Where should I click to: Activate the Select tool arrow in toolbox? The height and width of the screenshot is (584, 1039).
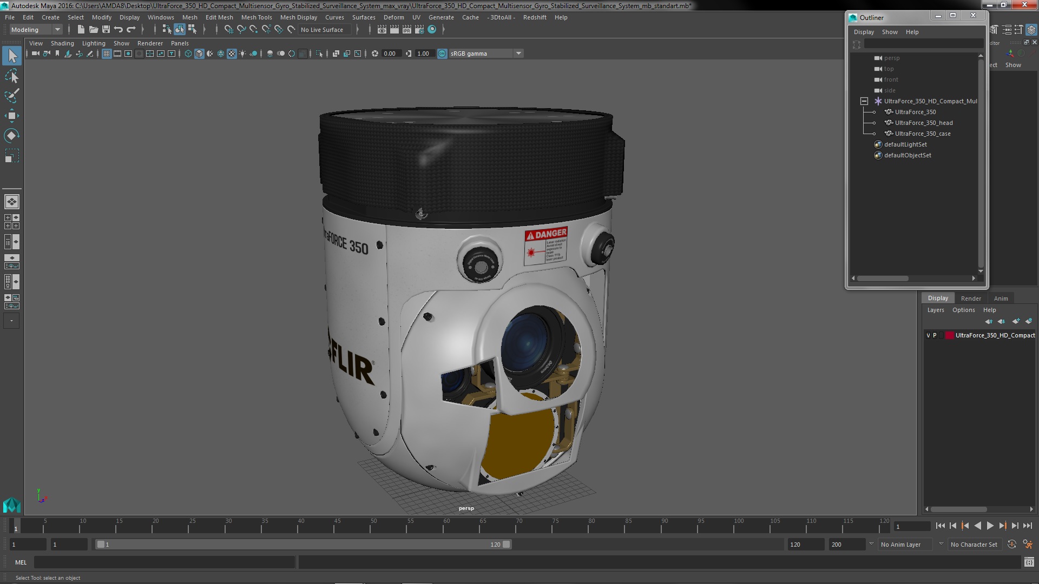tap(12, 56)
